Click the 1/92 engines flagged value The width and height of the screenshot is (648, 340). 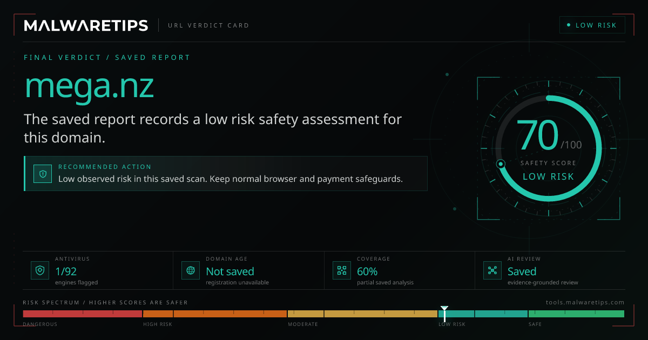point(65,271)
